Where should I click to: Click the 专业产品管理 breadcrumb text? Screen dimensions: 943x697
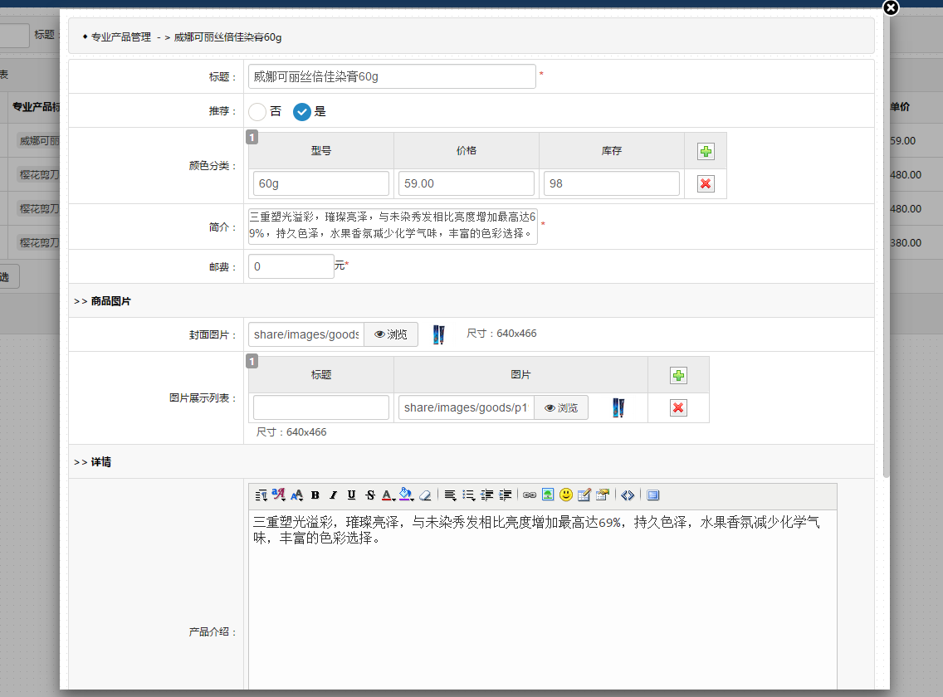tap(121, 37)
